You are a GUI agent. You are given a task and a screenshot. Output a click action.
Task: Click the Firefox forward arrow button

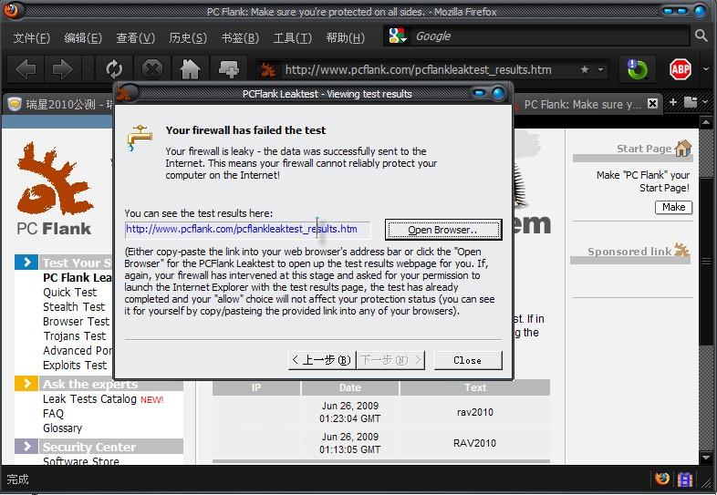click(x=62, y=70)
